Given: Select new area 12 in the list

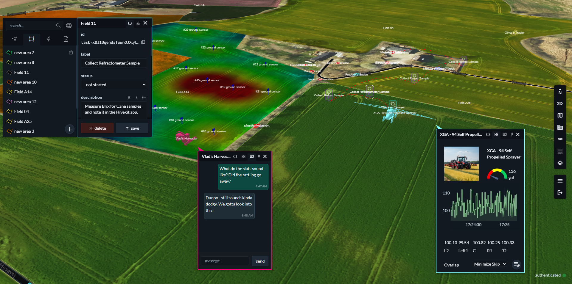Looking at the screenshot, I should pos(25,102).
